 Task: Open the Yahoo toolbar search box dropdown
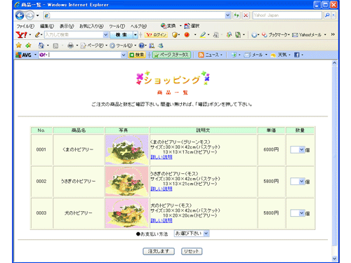(105, 35)
